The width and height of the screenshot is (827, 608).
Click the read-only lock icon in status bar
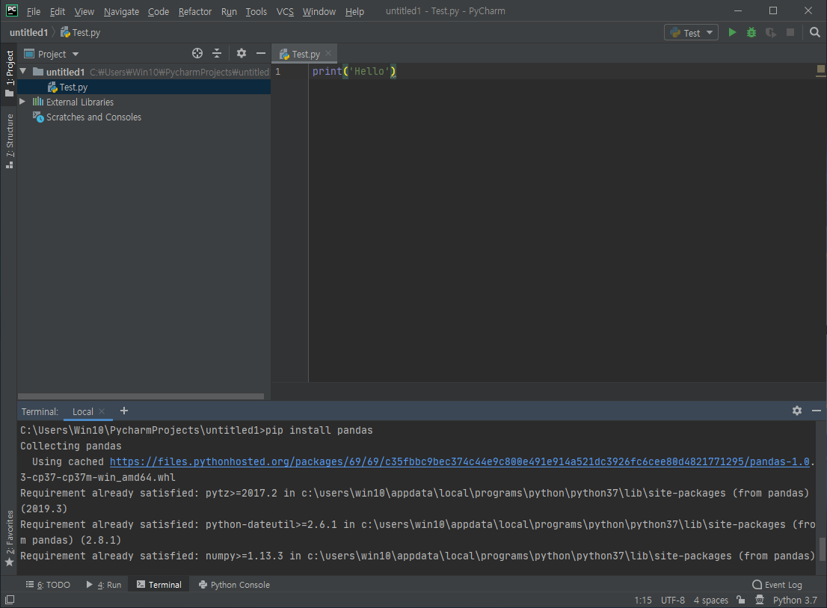tap(741, 600)
